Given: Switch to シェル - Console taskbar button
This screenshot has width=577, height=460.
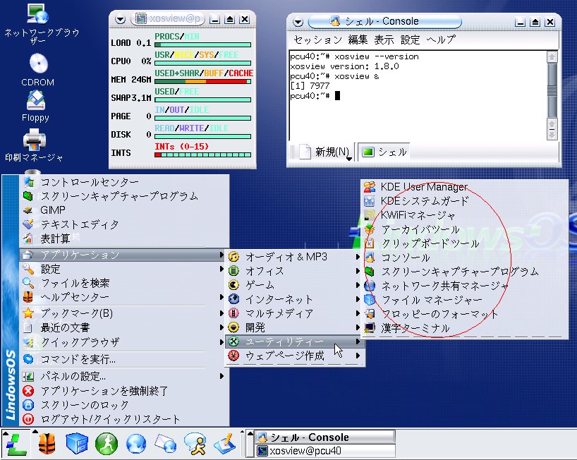Looking at the screenshot, I should tap(325, 437).
